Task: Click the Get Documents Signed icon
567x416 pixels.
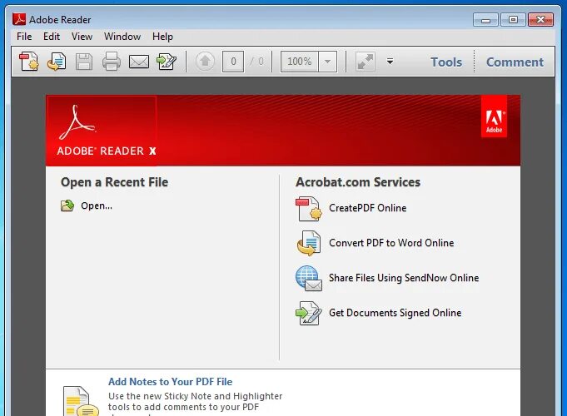Action: (x=308, y=313)
